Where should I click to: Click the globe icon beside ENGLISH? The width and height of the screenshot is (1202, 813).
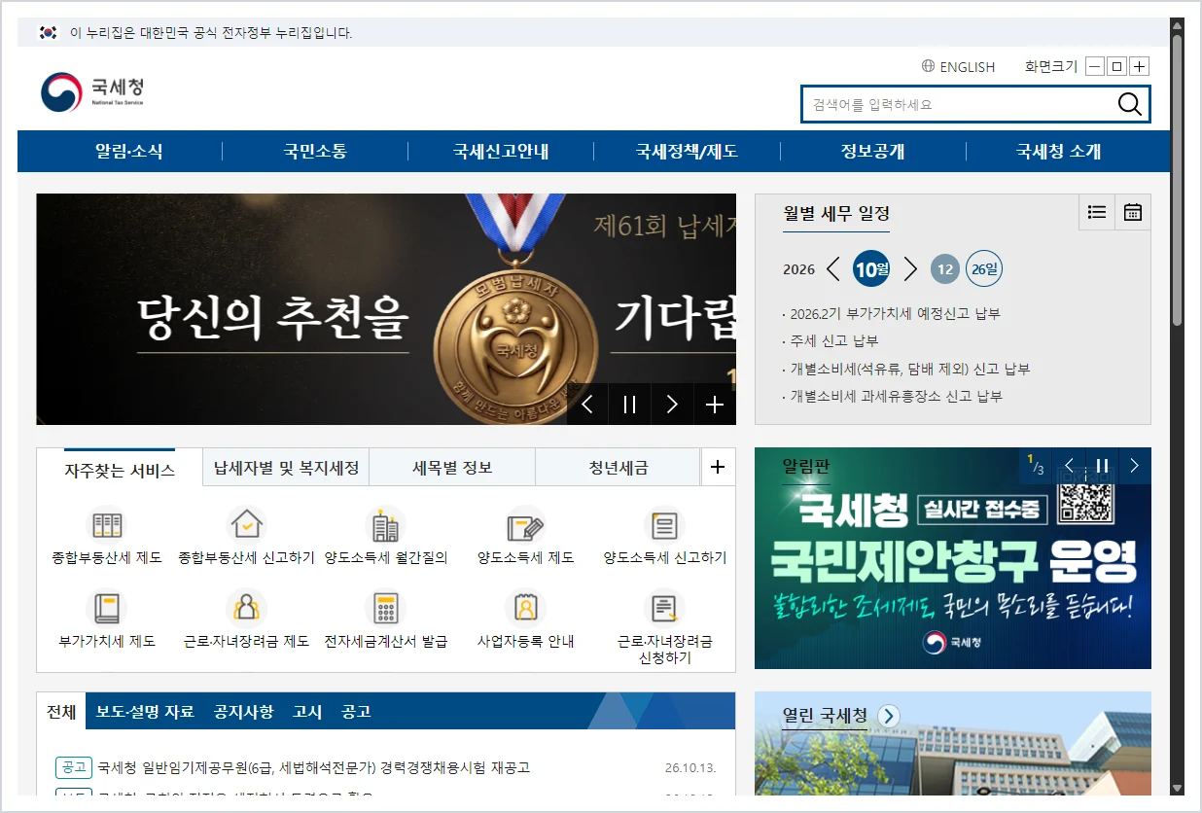point(929,67)
